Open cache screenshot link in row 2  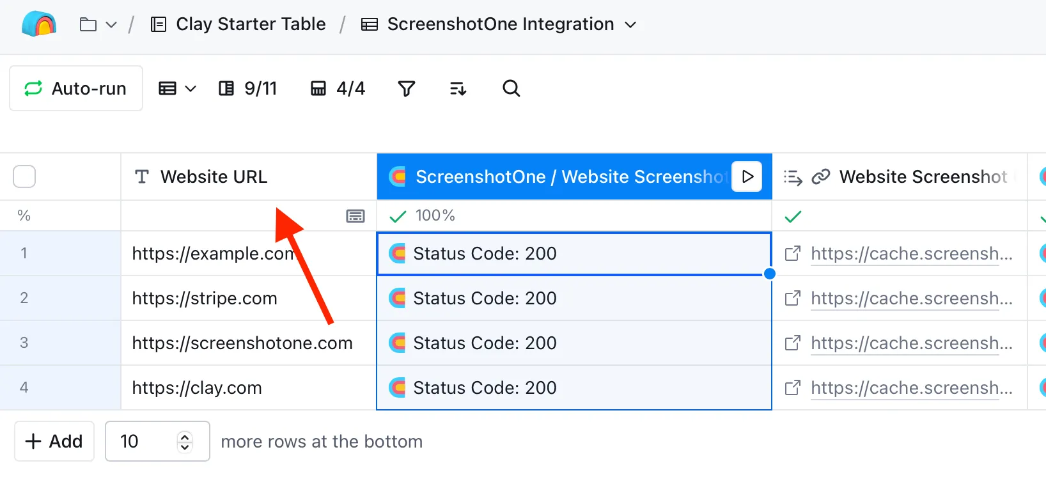[x=912, y=299]
